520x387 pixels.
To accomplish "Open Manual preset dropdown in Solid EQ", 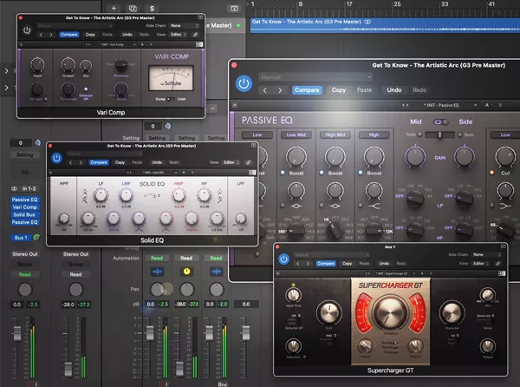I will point(105,154).
